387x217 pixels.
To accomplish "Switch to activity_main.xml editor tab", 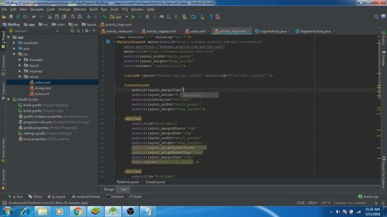I will click(x=119, y=31).
